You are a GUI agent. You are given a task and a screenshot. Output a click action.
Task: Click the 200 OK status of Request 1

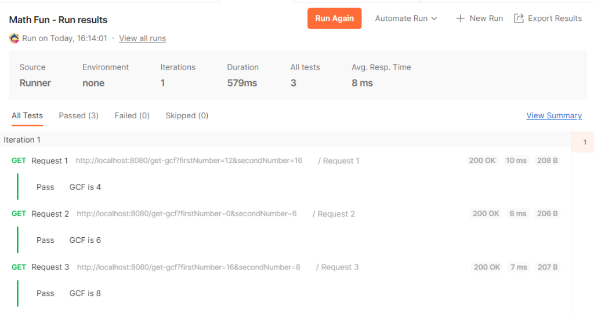pos(482,161)
